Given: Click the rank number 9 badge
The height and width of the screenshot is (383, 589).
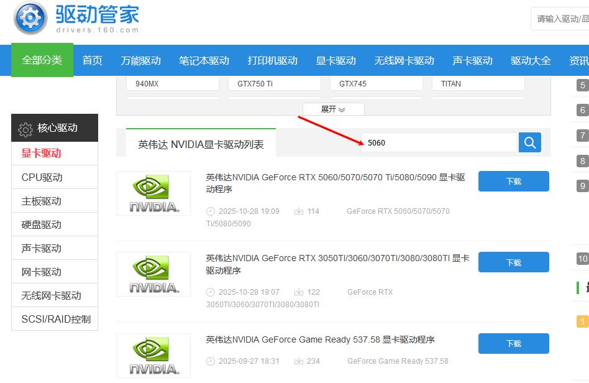Looking at the screenshot, I should coord(583,186).
